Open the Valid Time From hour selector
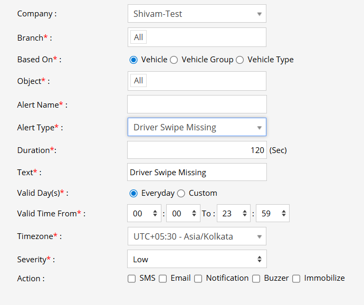 tap(144, 213)
